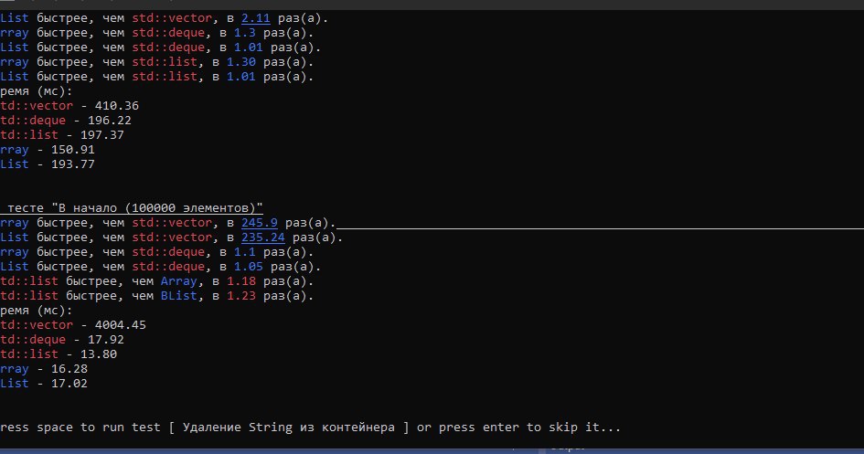Select the 150.91 timing value

73,150
